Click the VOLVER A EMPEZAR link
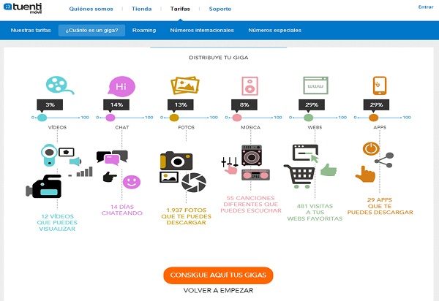 point(218,290)
